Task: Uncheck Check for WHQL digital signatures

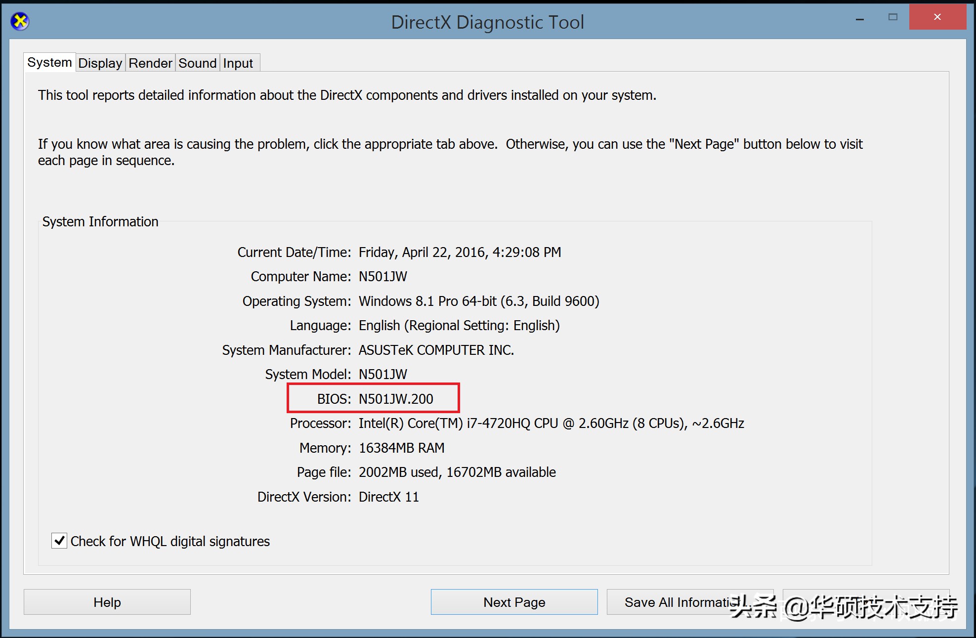Action: coord(59,541)
